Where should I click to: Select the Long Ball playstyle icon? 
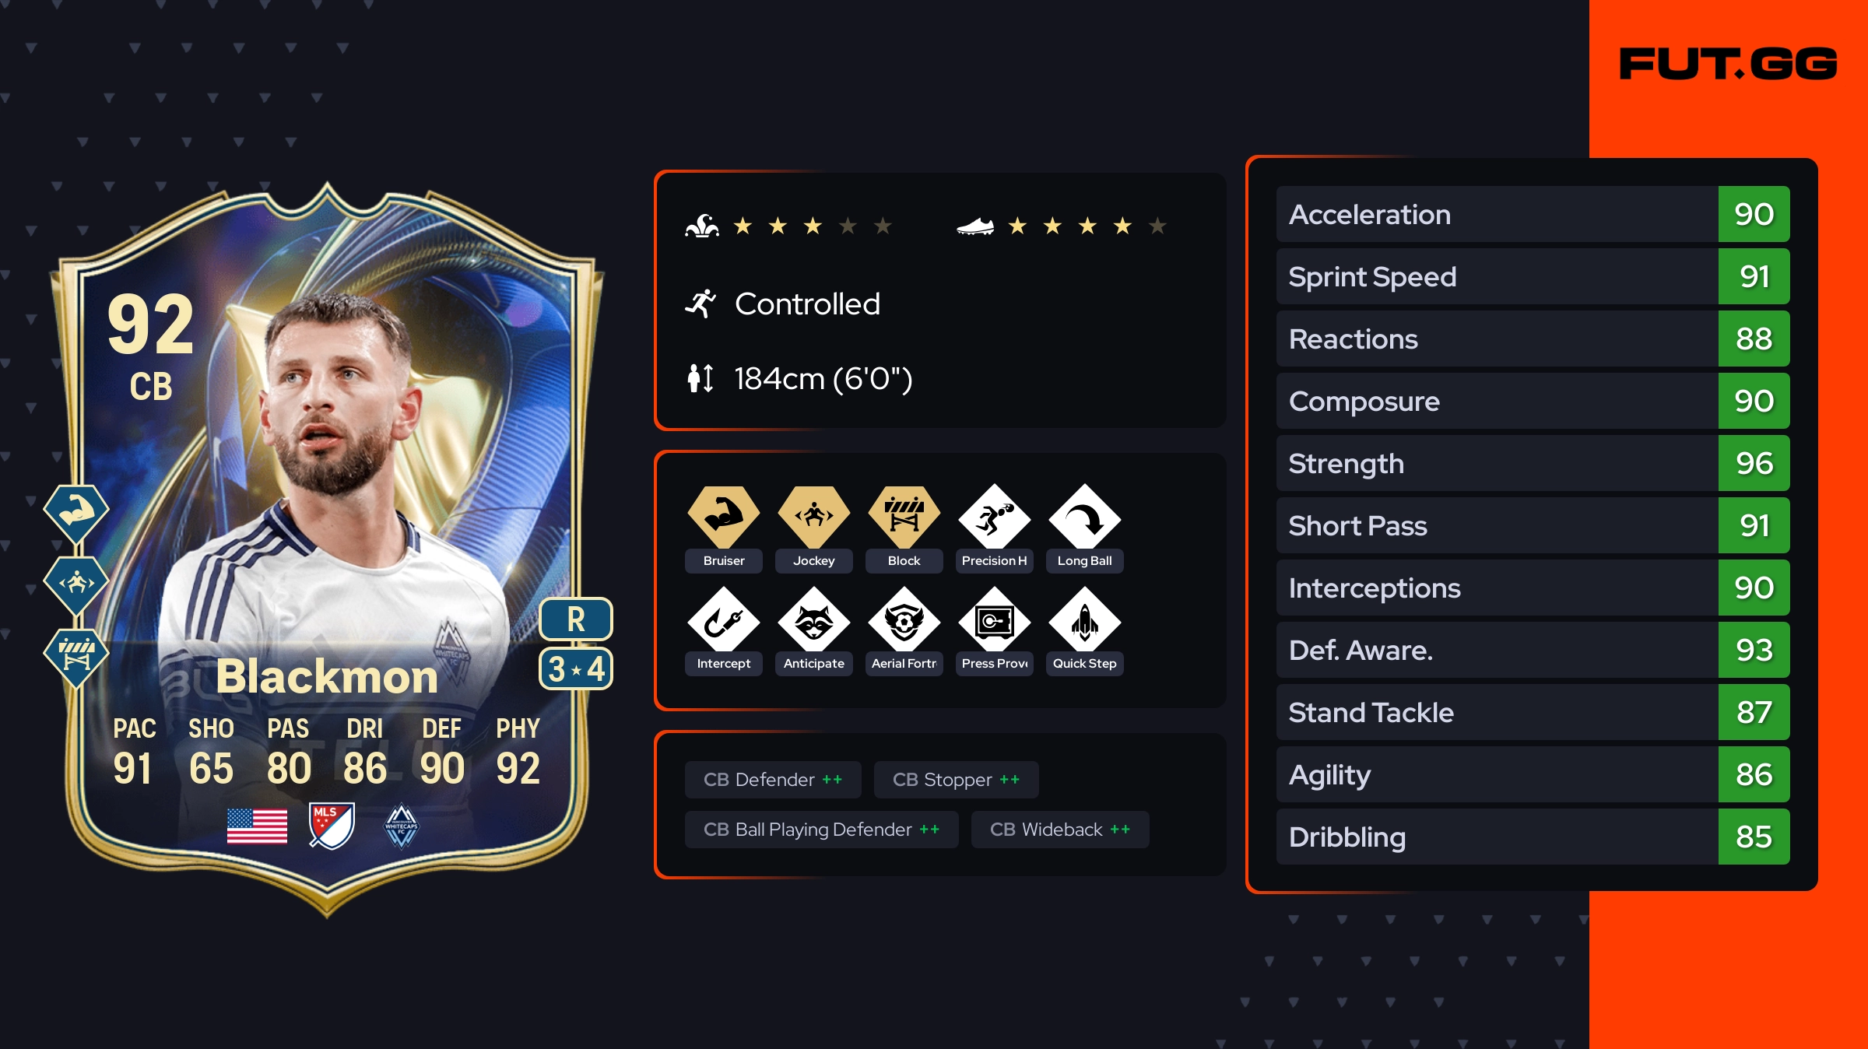[1085, 517]
